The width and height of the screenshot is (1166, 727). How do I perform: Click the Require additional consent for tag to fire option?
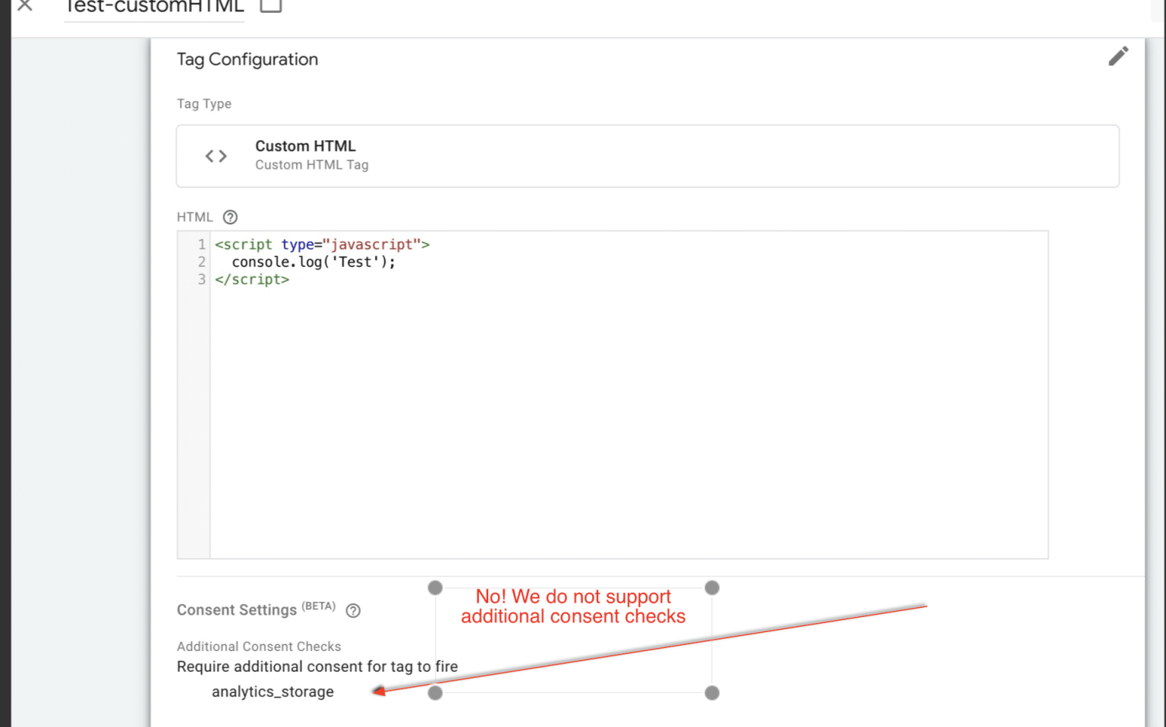[x=317, y=666]
